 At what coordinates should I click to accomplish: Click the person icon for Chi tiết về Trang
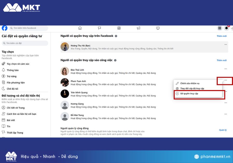point(3,108)
